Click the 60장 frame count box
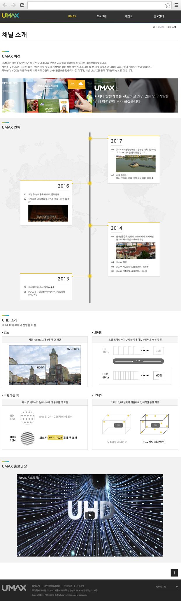181x601 pixels. tap(159, 376)
